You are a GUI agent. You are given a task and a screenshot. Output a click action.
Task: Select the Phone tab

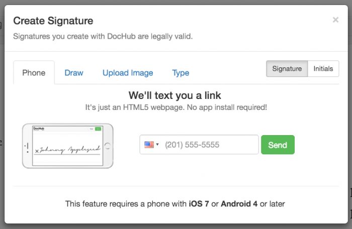[x=34, y=73]
